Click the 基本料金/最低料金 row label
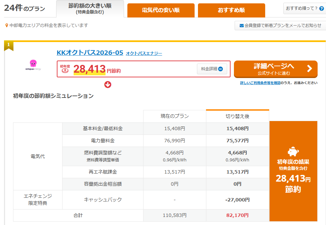Screen dimensions: 326x225 click(x=103, y=128)
